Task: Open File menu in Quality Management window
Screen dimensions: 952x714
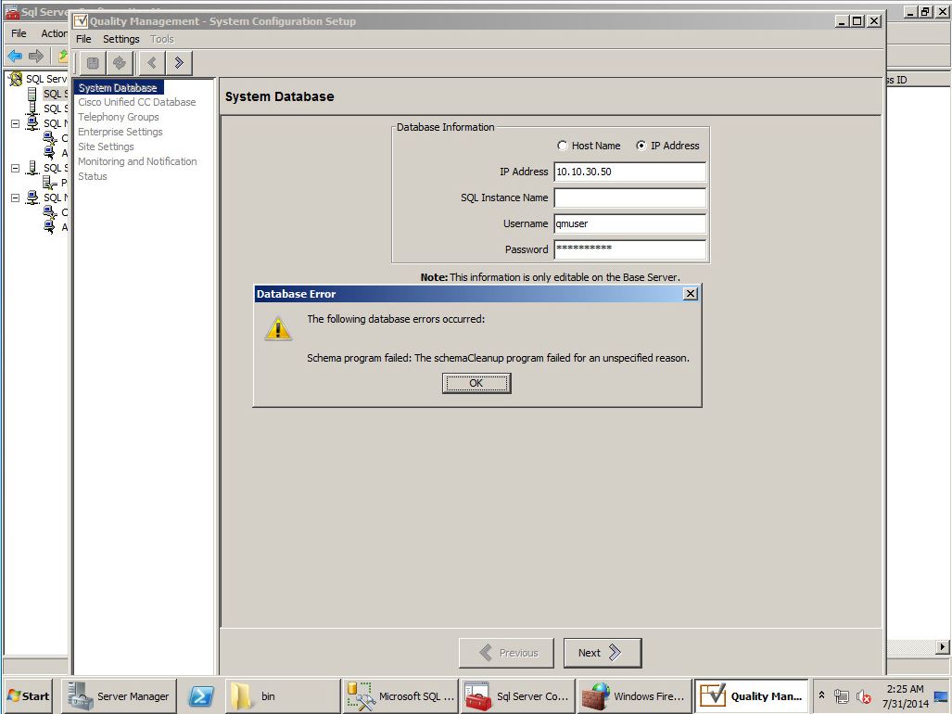Action: coord(83,39)
